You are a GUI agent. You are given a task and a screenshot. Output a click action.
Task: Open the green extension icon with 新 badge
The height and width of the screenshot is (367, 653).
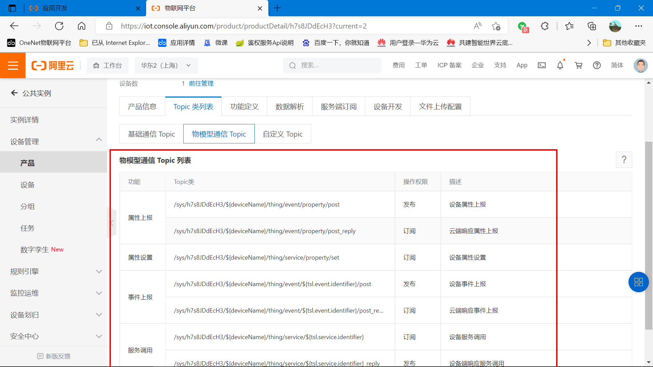[x=523, y=27]
